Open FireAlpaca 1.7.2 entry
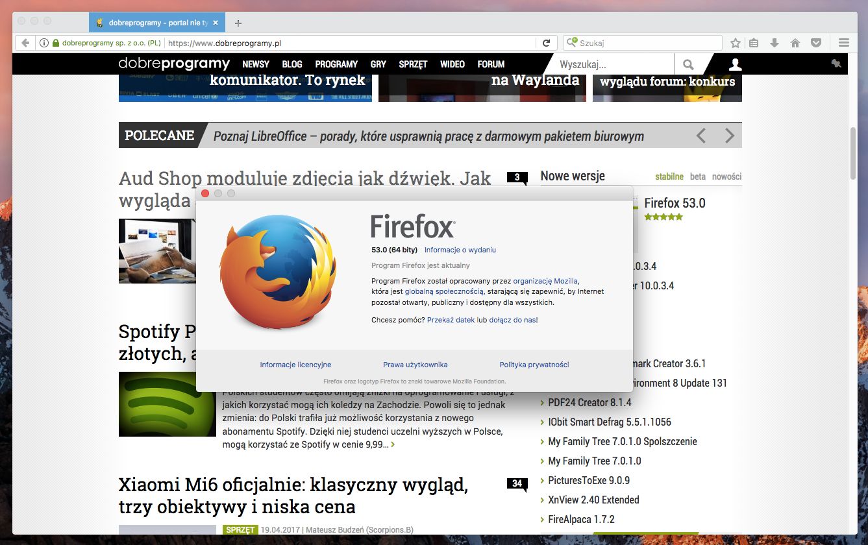The image size is (868, 545). pos(581,519)
